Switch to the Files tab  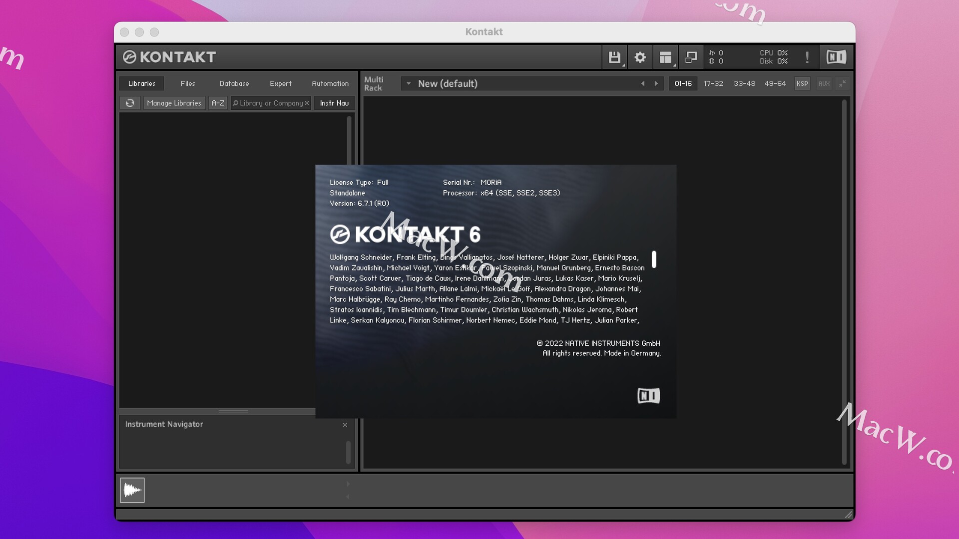[188, 83]
